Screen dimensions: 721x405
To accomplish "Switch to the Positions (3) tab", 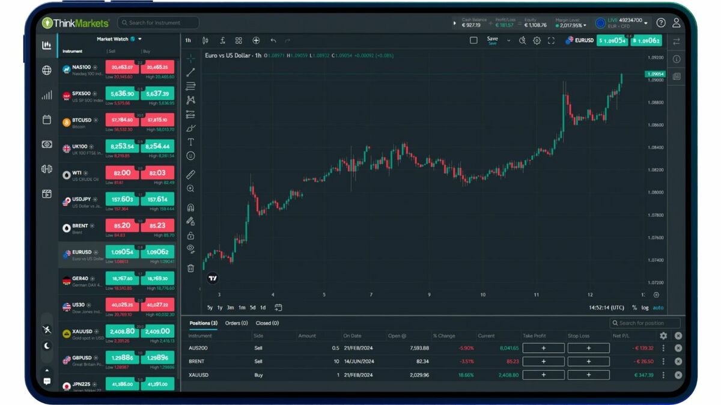I will point(204,323).
